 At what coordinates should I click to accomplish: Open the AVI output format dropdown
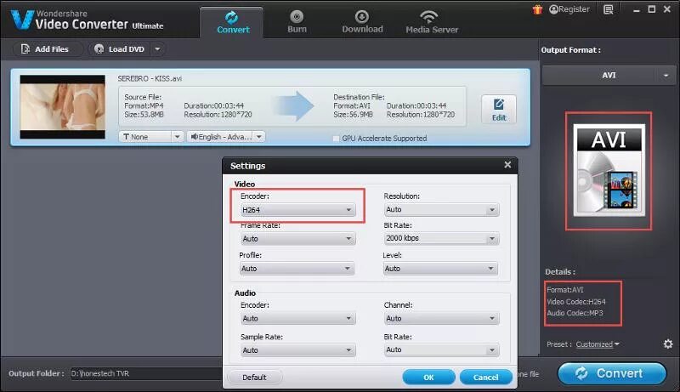coord(609,76)
